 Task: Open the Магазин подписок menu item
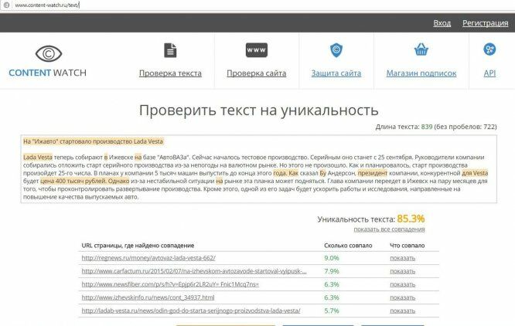tap(421, 73)
